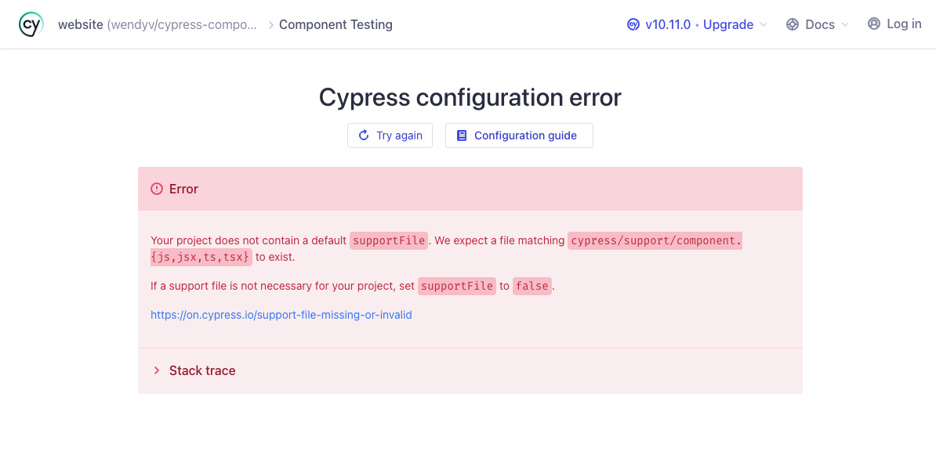Screen dimensions: 936x469
Task: Click the Docs lifebuoy icon
Action: (x=792, y=24)
